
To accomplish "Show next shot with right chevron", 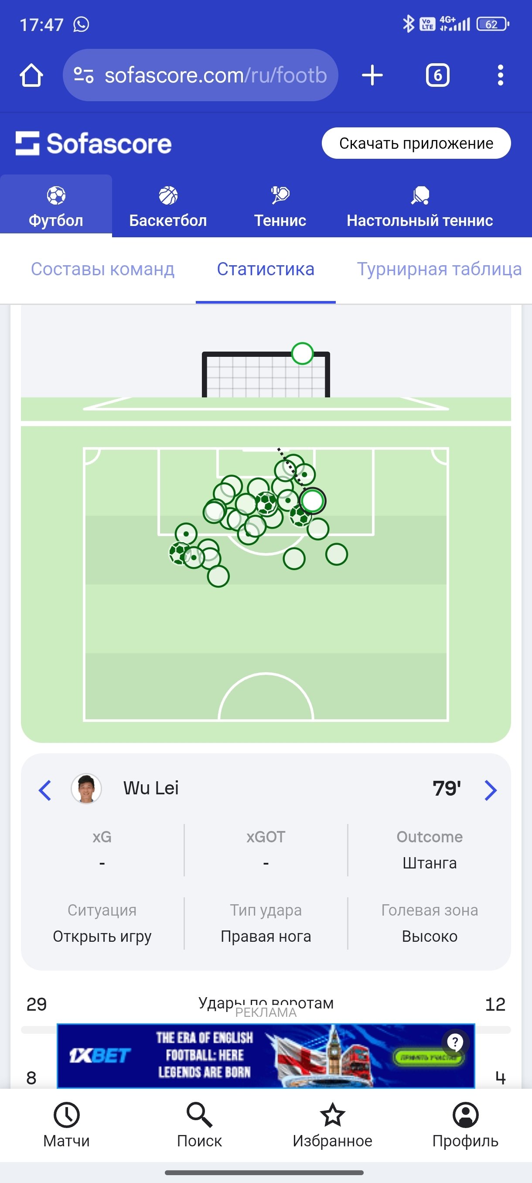I will coord(490,790).
